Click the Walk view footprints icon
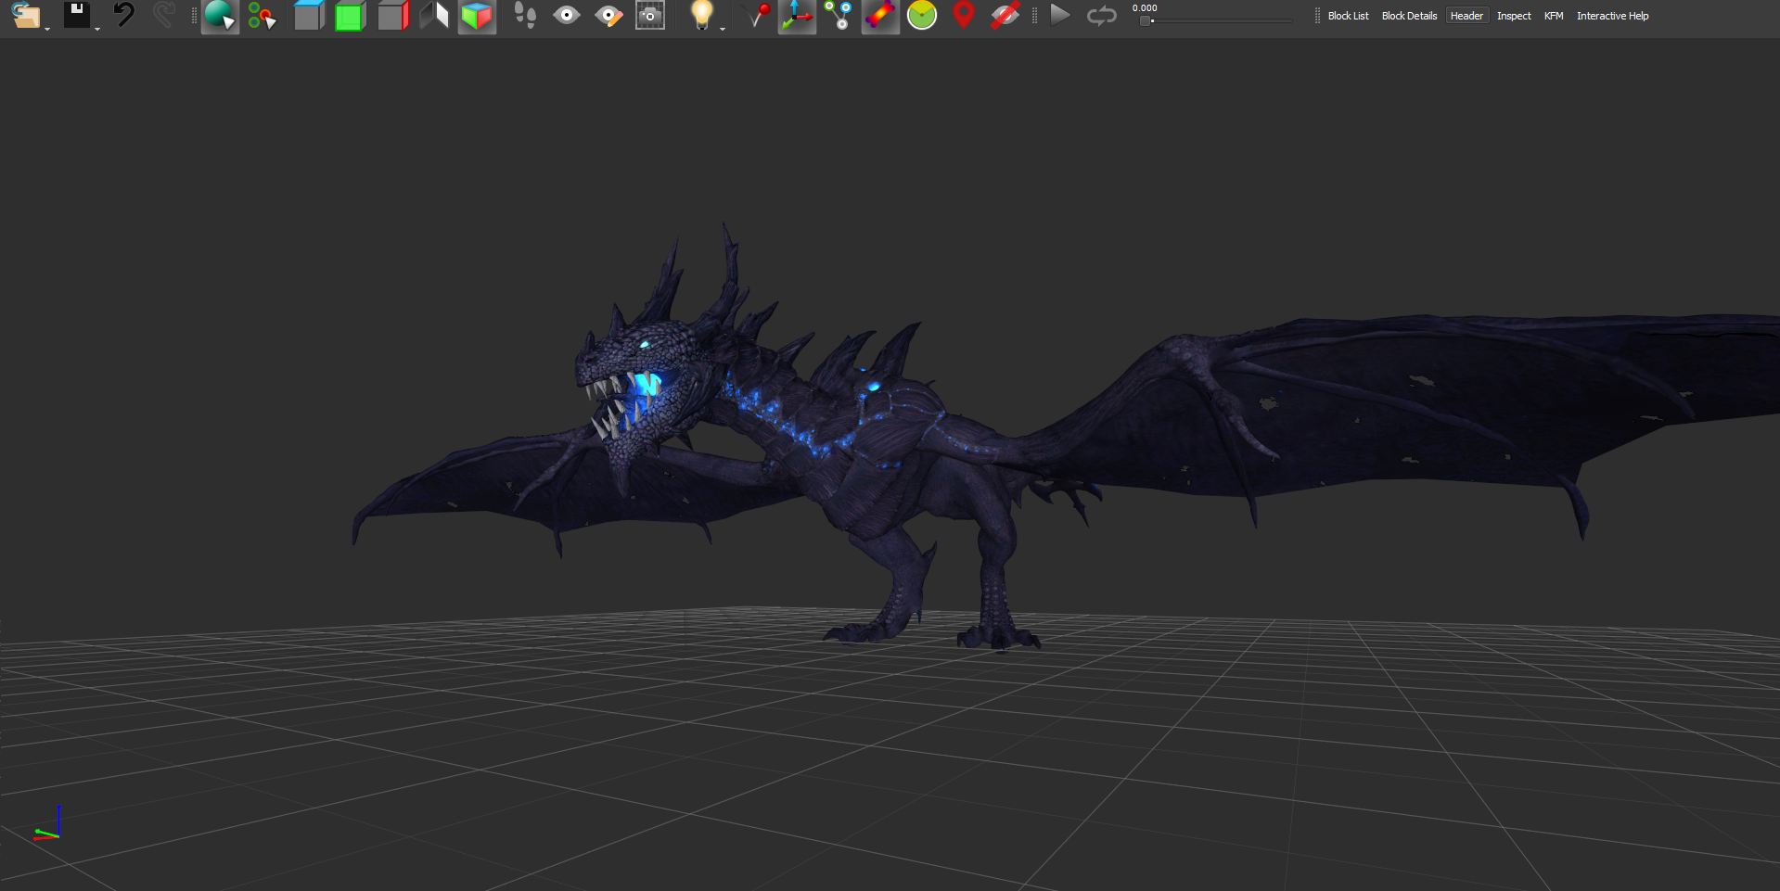Image resolution: width=1780 pixels, height=891 pixels. (x=525, y=16)
